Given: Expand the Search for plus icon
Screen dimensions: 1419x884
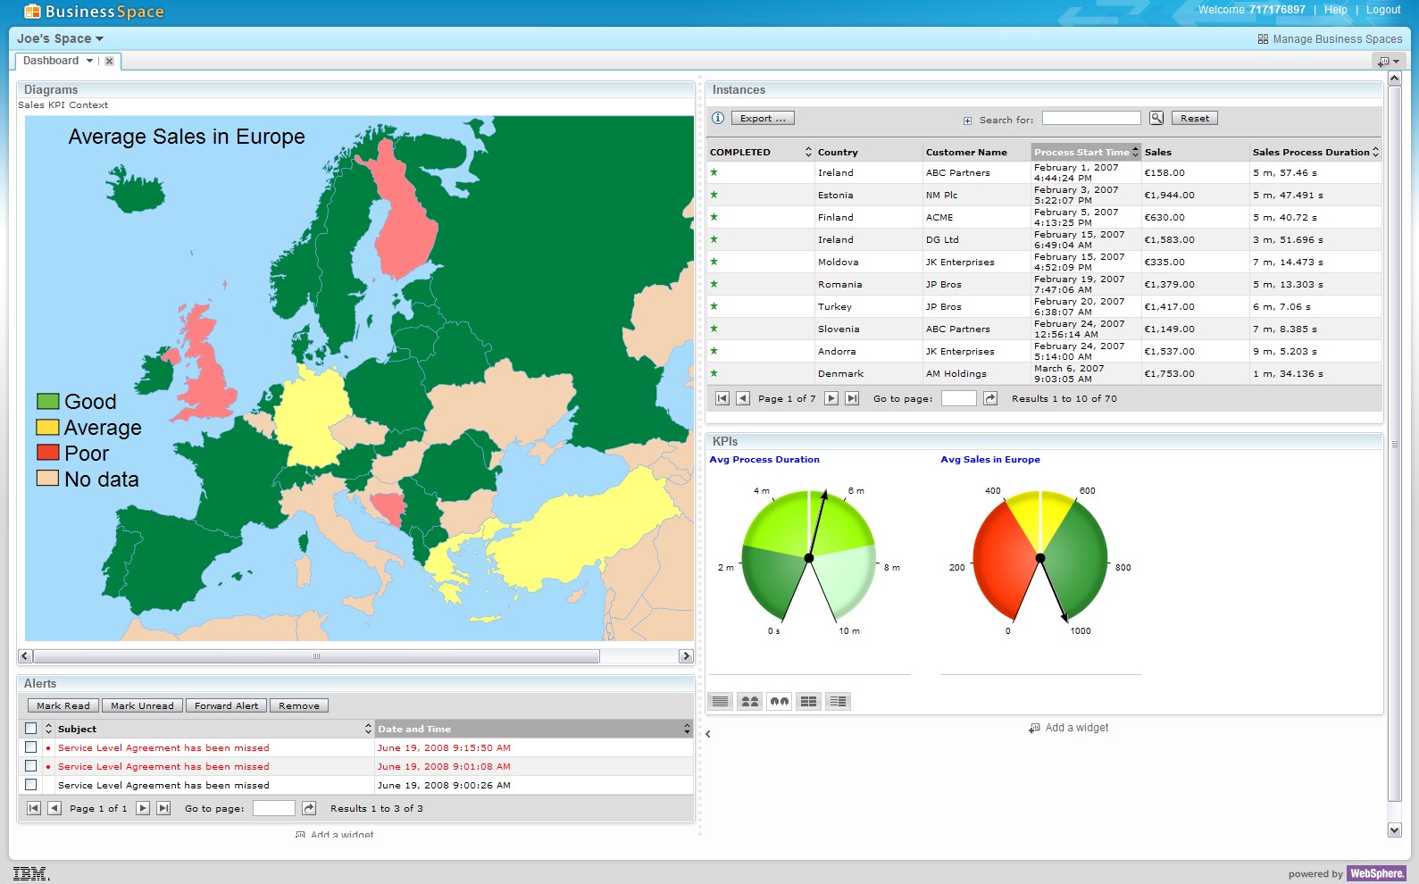Looking at the screenshot, I should [967, 121].
